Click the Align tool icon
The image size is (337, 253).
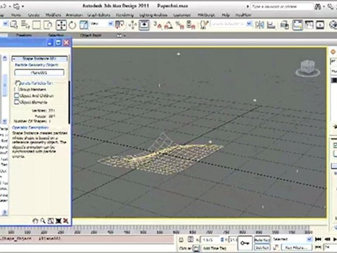[271, 25]
